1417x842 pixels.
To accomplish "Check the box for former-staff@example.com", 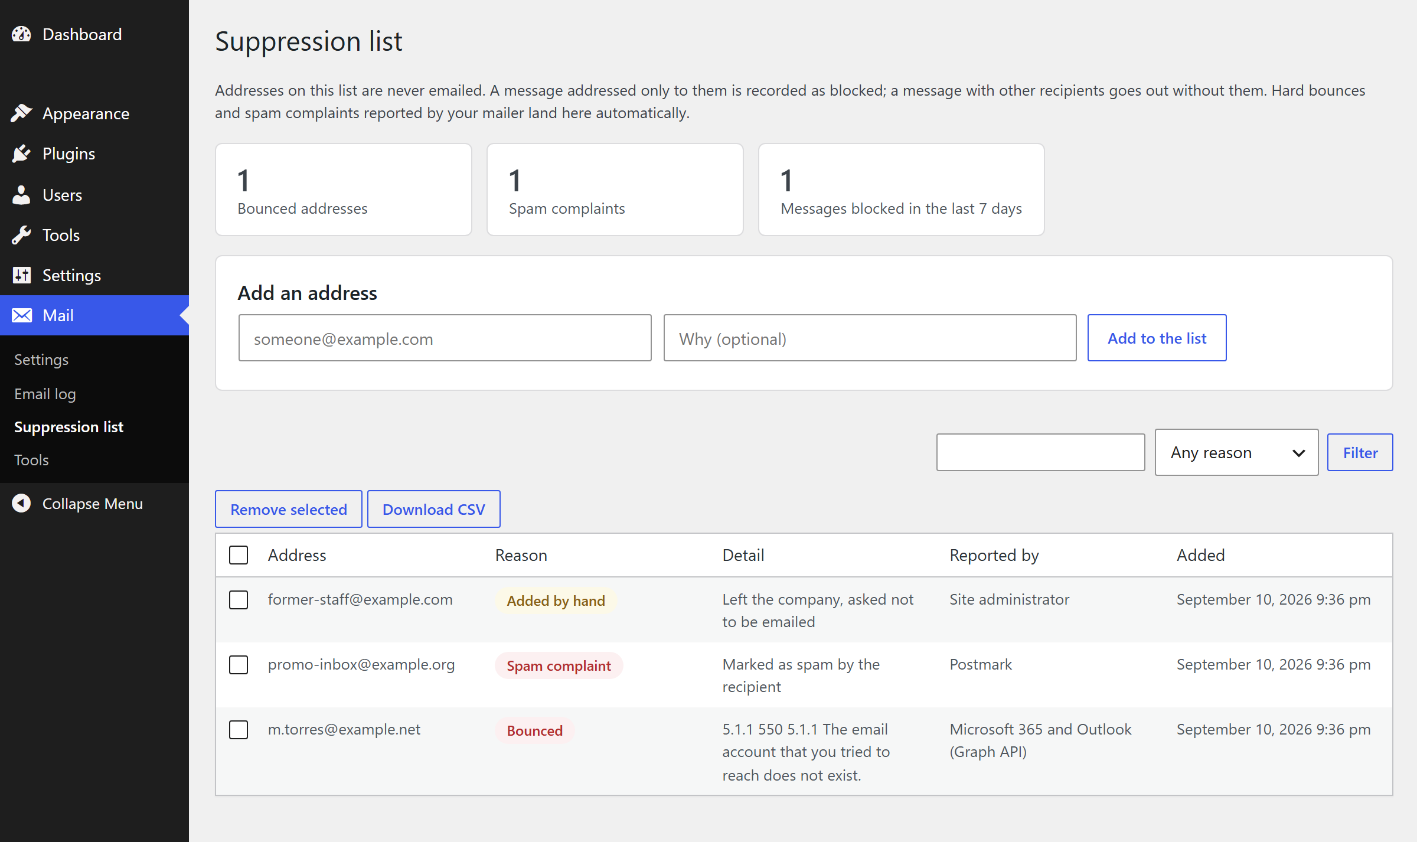I will click(x=239, y=600).
